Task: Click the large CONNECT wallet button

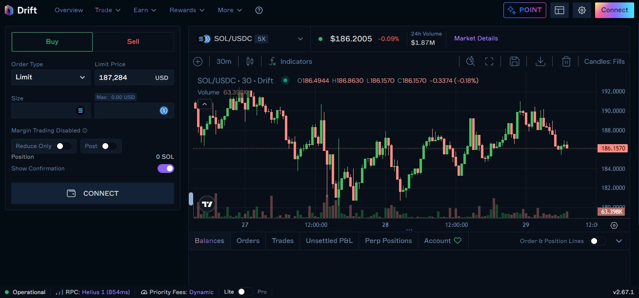Action: (93, 193)
